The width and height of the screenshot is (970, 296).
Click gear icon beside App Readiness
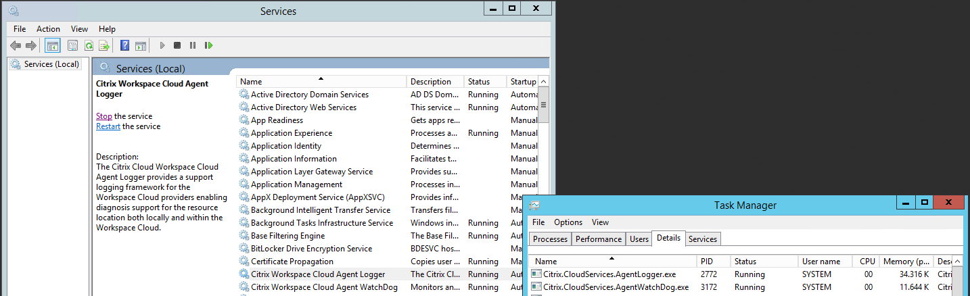pyautogui.click(x=244, y=120)
